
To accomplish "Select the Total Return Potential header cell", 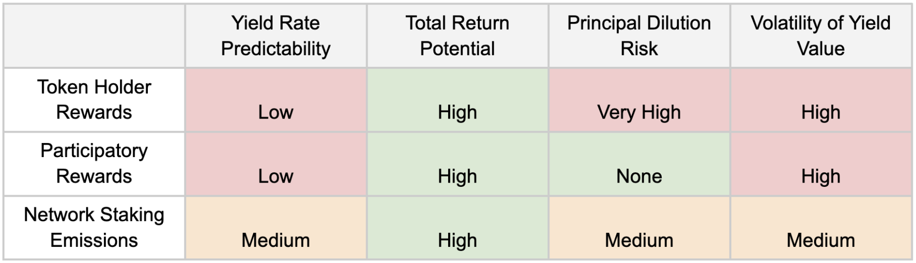I will [x=457, y=36].
